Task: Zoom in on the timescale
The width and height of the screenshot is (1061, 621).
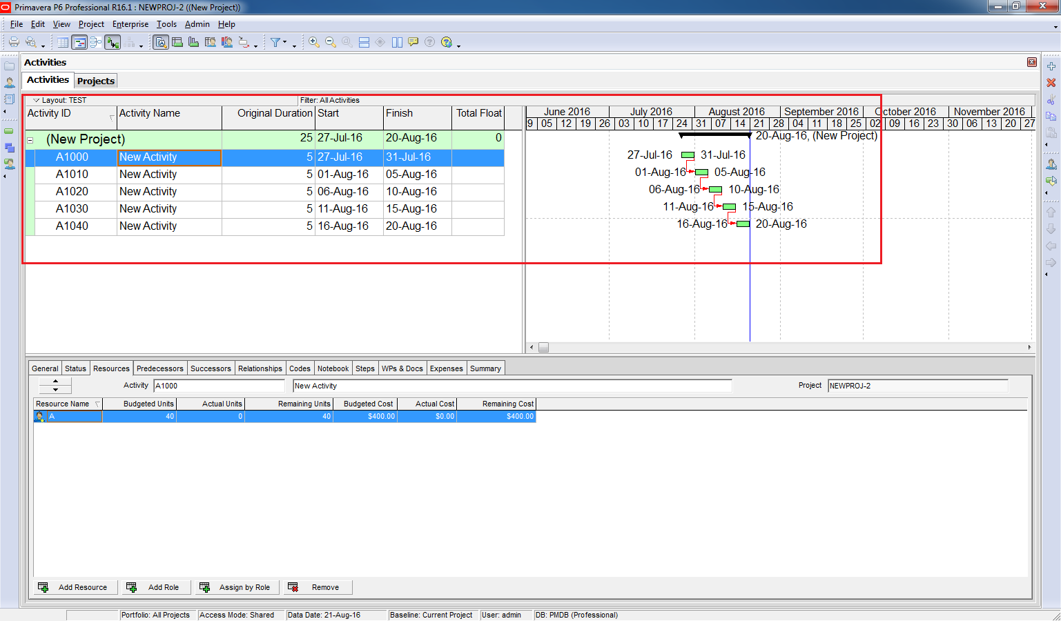Action: coord(314,42)
